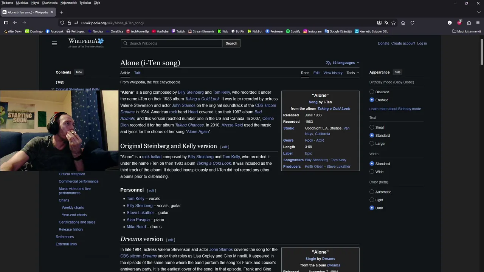484x272 pixels.
Task: Open Learn more about Birthday mode link
Action: coord(395,109)
